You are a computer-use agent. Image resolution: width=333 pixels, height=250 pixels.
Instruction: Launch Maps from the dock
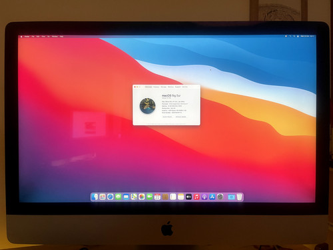pyautogui.click(x=134, y=197)
